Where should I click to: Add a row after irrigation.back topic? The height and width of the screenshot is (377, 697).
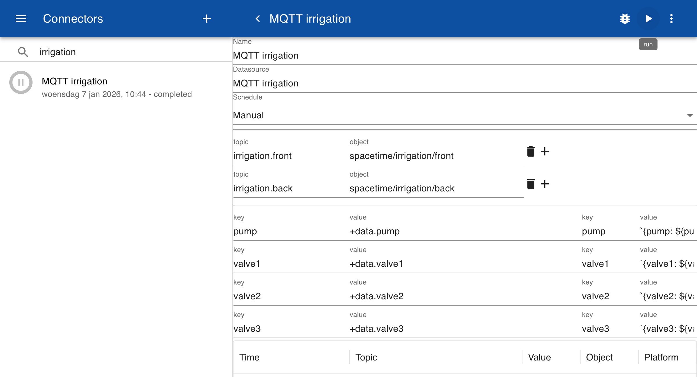545,184
